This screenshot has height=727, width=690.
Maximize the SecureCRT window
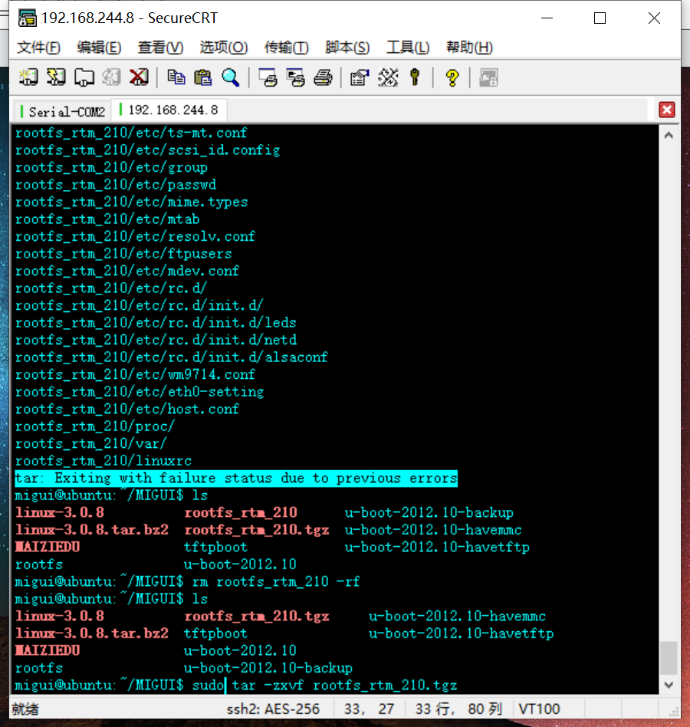coord(600,18)
